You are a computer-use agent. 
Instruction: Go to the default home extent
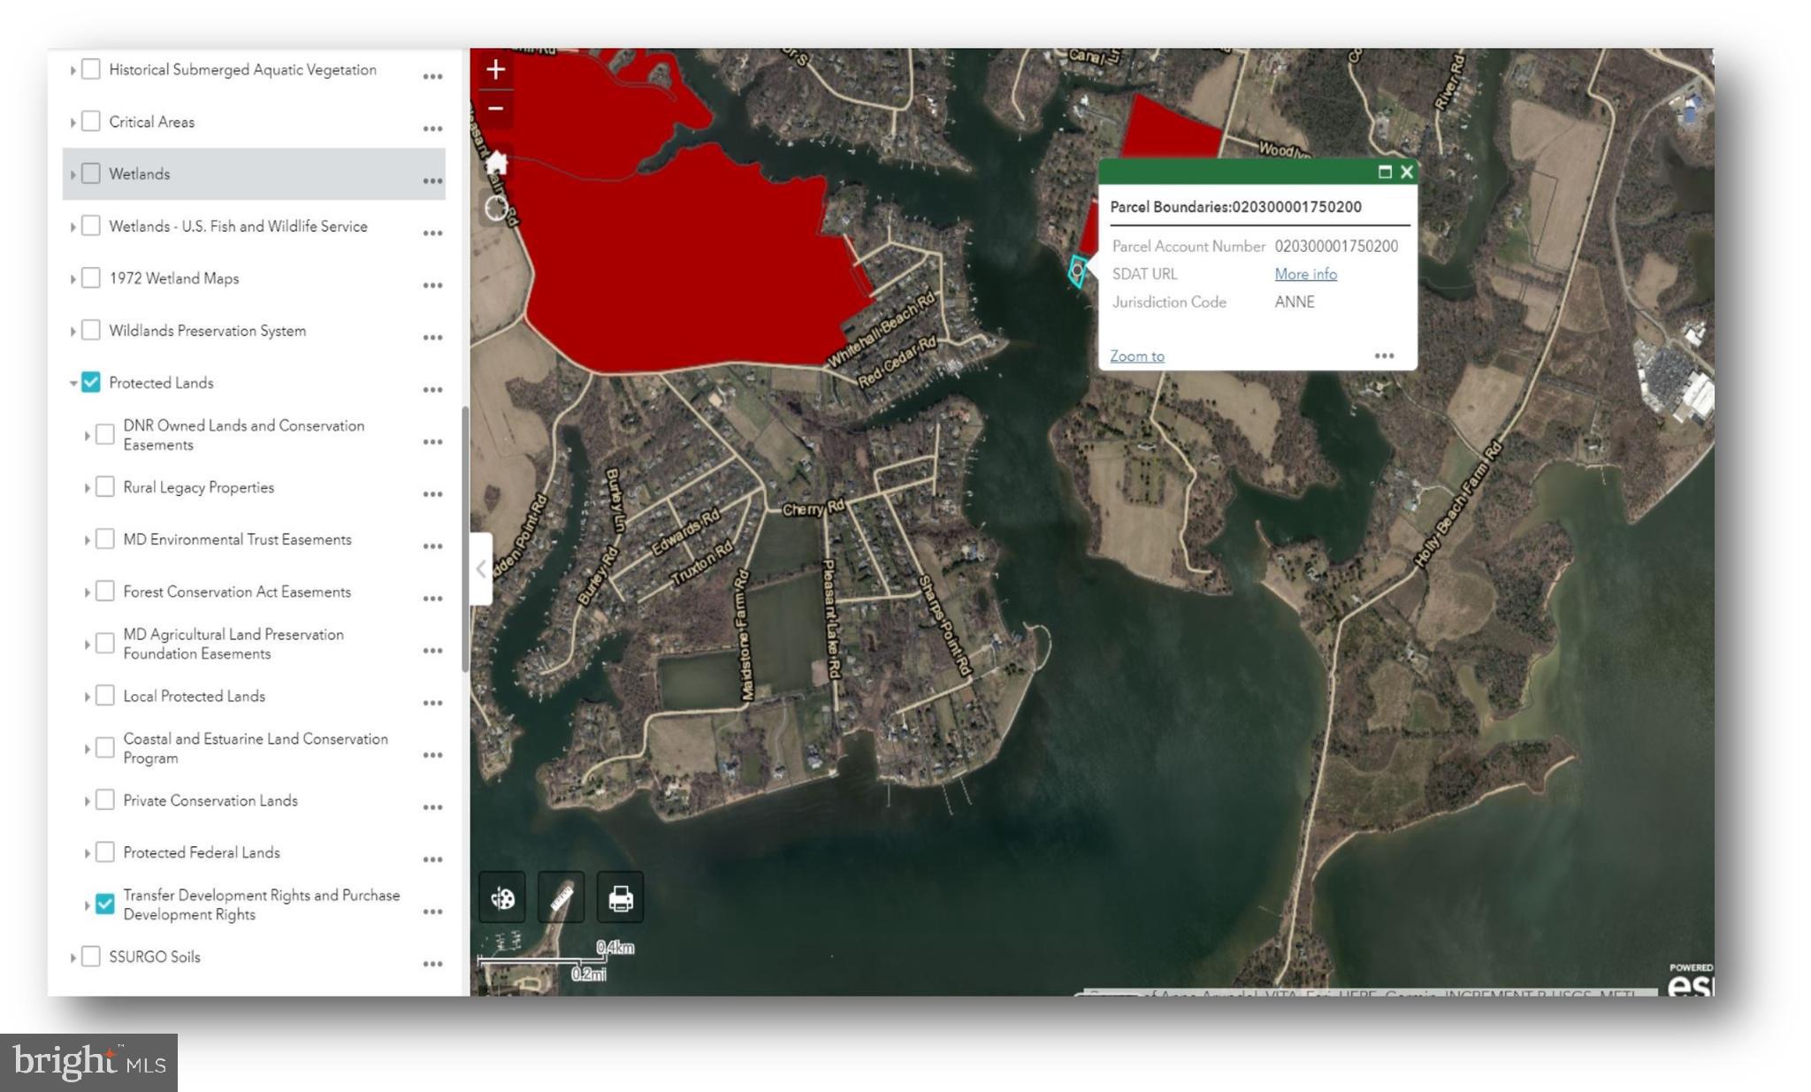pyautogui.click(x=496, y=163)
